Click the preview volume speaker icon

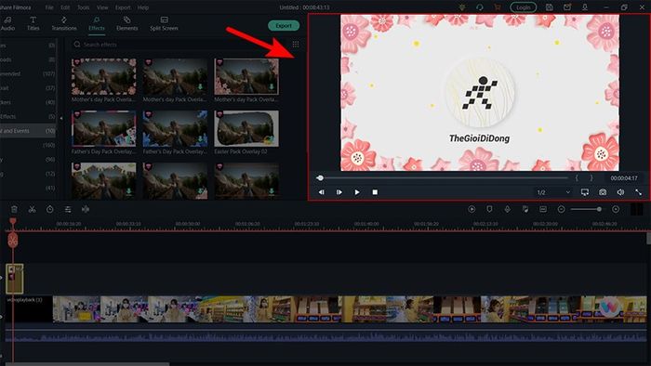coord(620,192)
